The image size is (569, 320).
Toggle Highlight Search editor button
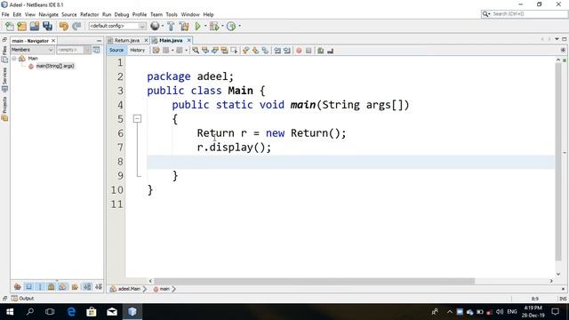pos(225,51)
